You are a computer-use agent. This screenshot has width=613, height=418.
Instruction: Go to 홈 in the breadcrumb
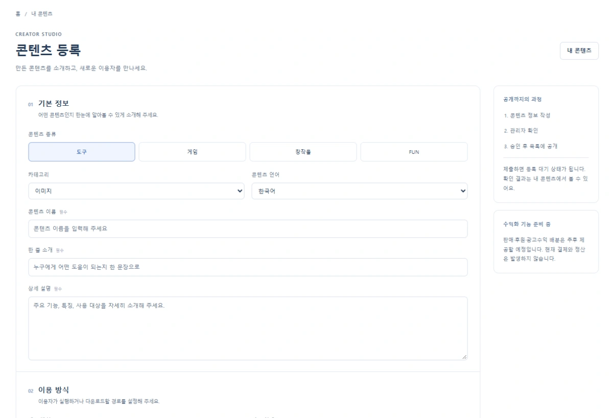click(18, 14)
